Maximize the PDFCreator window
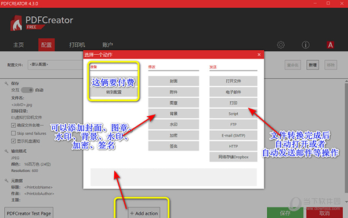 point(328,3)
